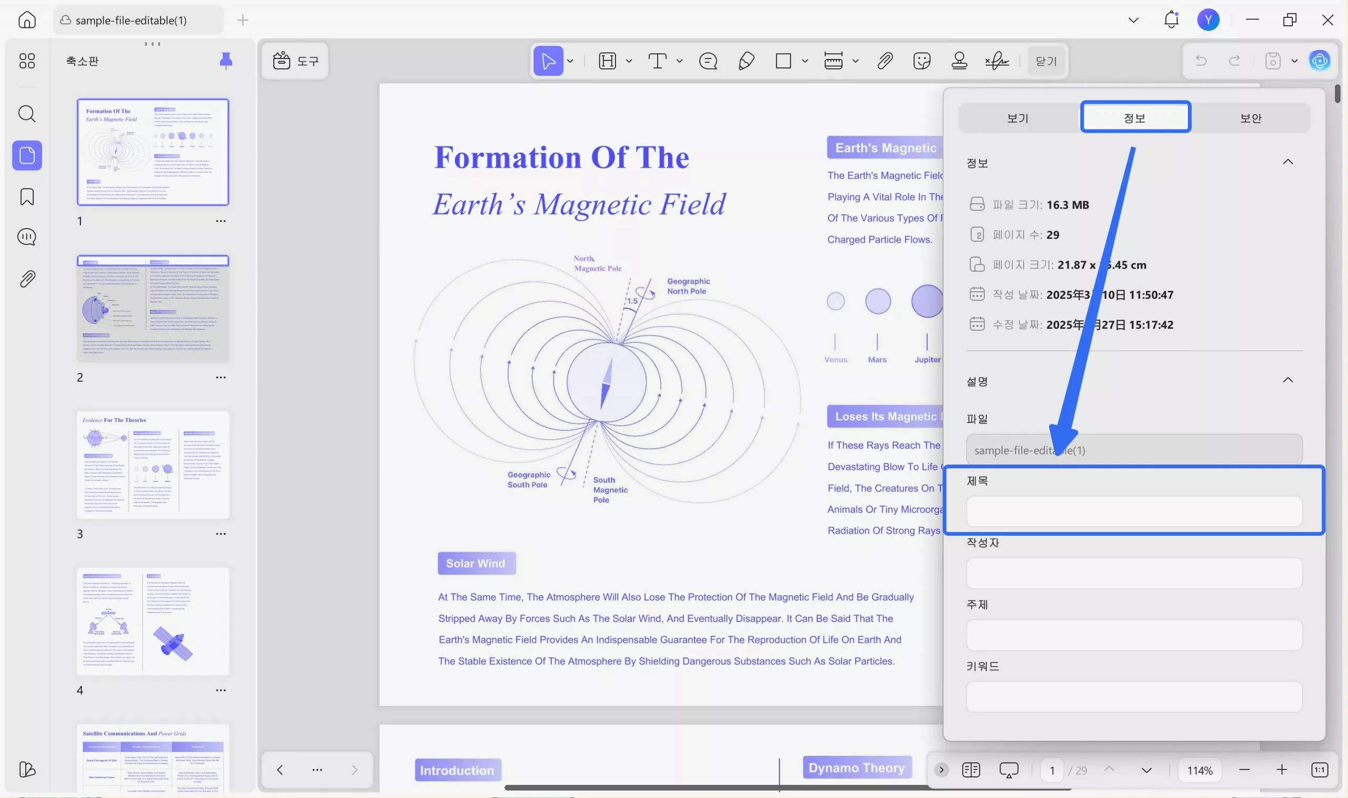
Task: Go to the next page arrow
Action: pyautogui.click(x=1146, y=770)
